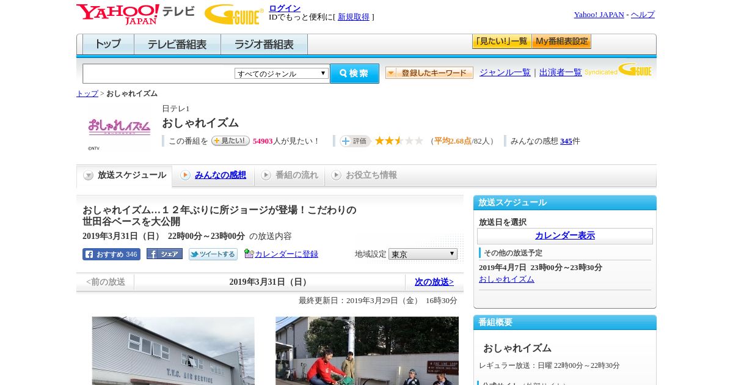Click the G-GUIDE logo in header
This screenshot has height=385, width=733.
(x=234, y=14)
